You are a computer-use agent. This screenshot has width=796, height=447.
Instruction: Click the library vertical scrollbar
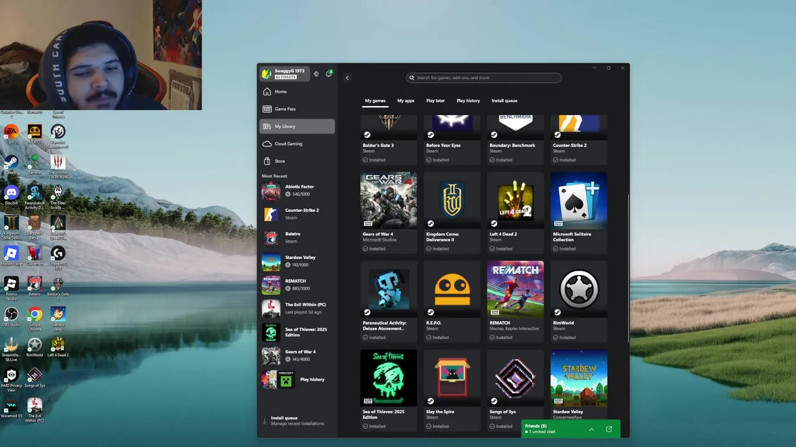[628, 267]
